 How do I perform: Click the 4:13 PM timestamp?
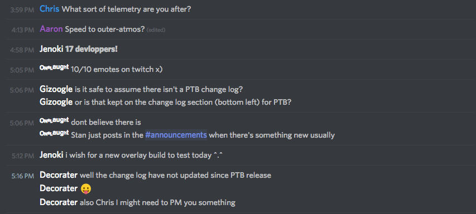[22, 30]
